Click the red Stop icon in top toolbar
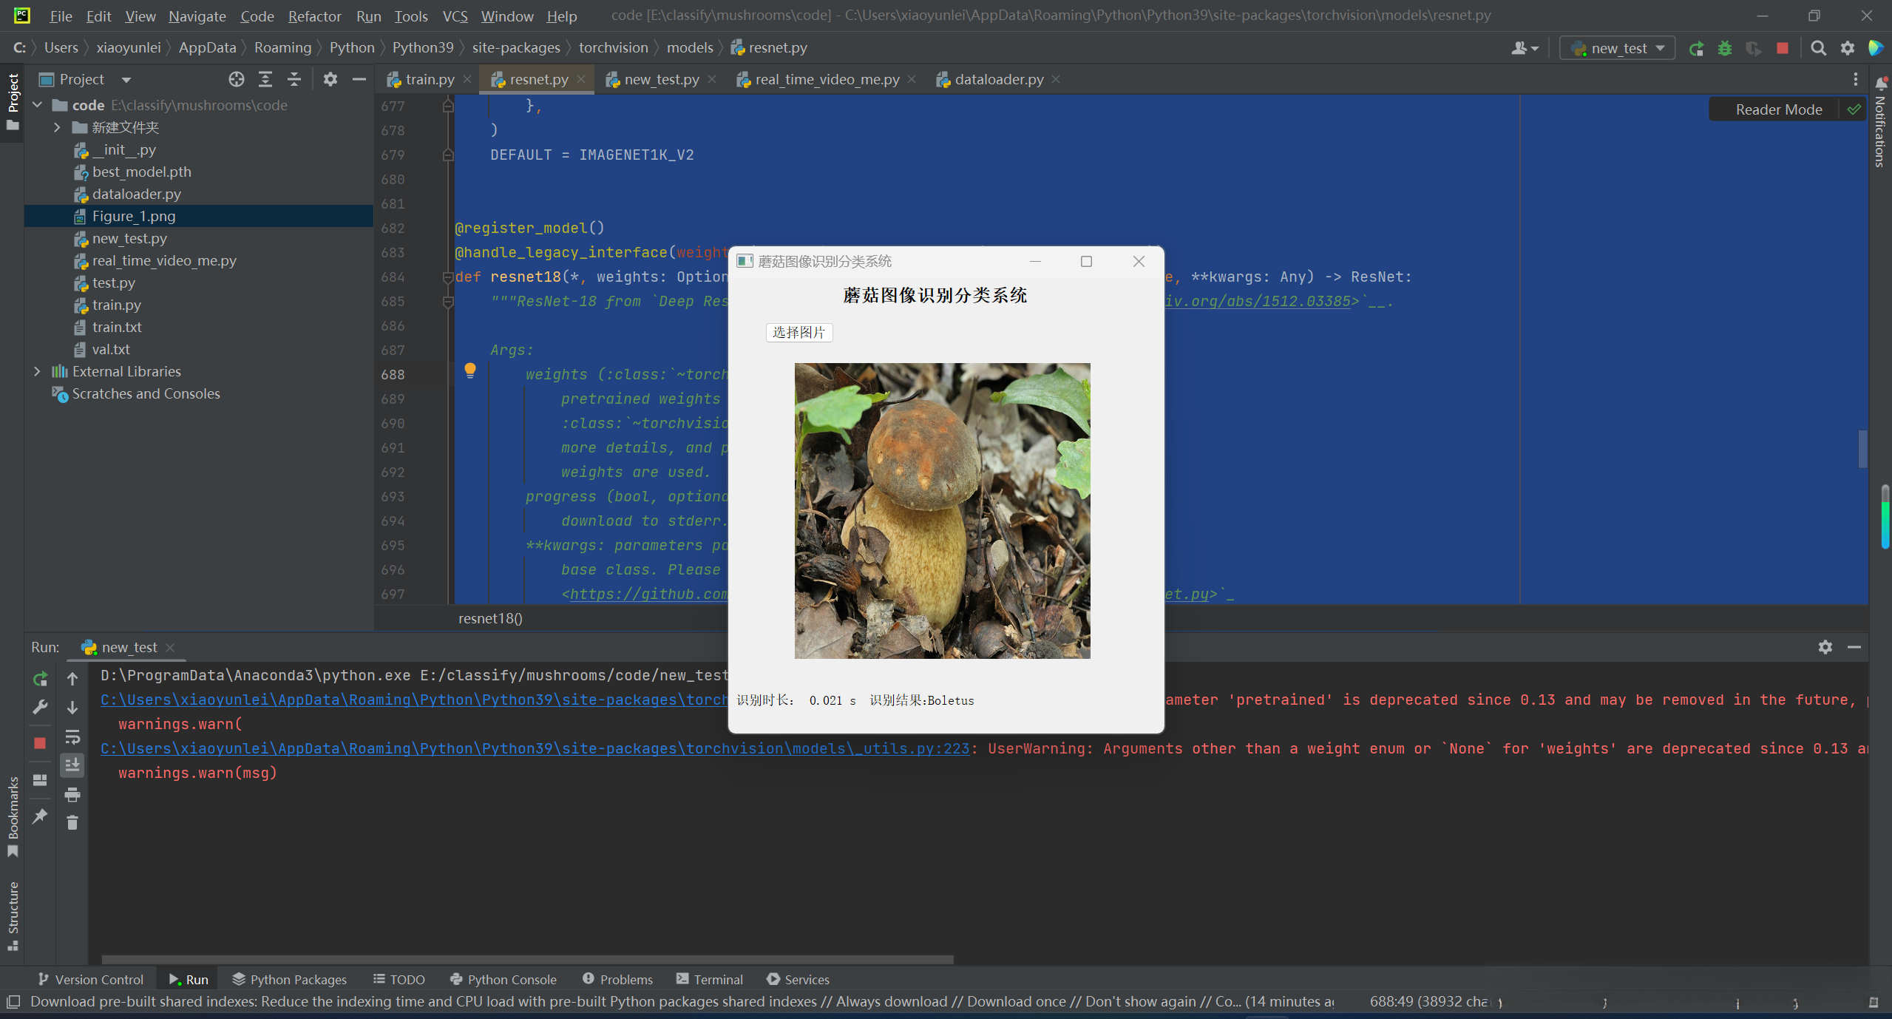The image size is (1892, 1019). pos(1783,49)
